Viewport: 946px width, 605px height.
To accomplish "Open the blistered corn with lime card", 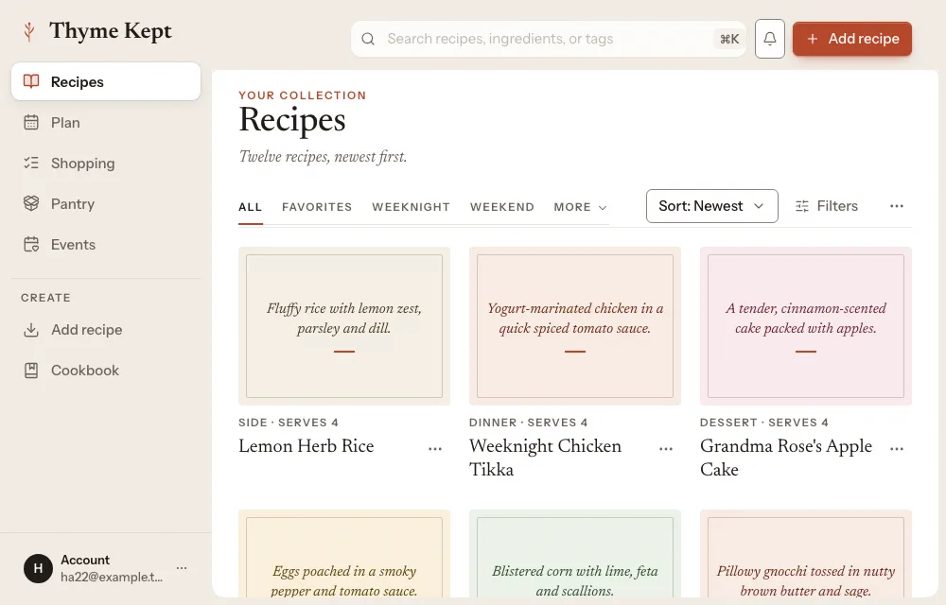I will click(575, 554).
